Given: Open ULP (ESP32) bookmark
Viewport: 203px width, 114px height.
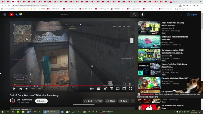Looking at the screenshot, I should click(x=118, y=9).
